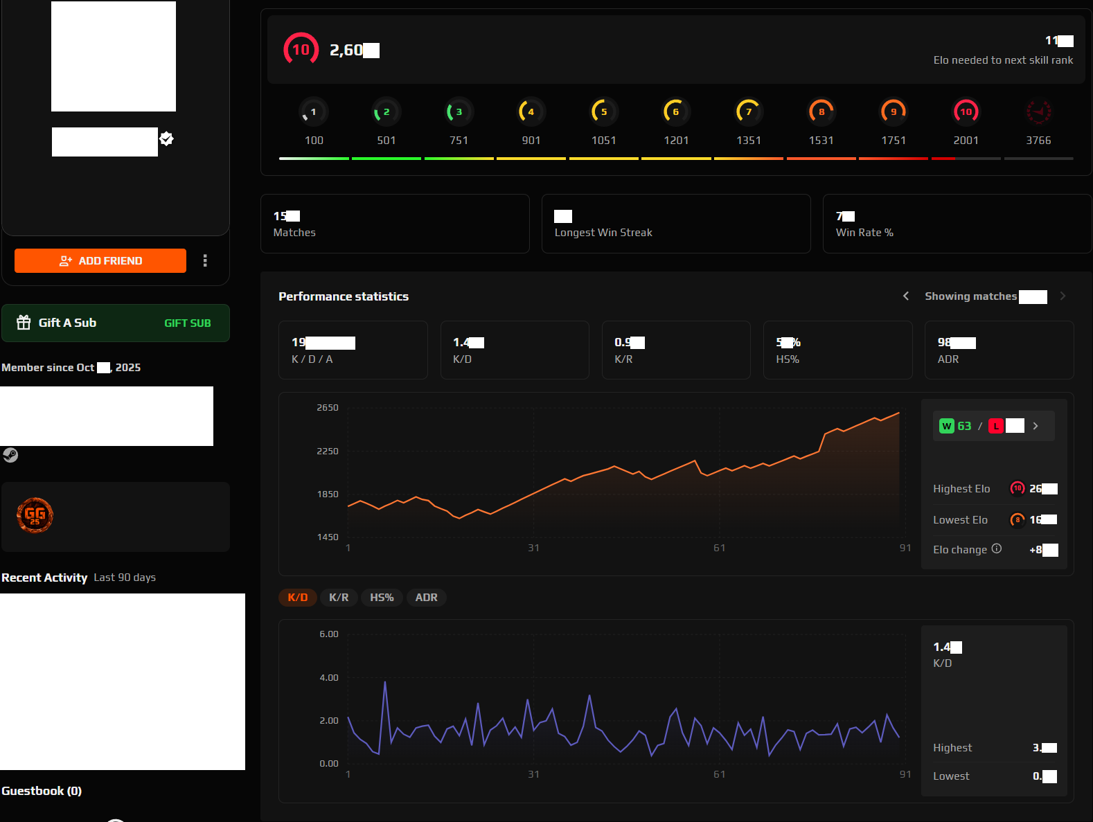Click the verified checkmark badge
Image resolution: width=1093 pixels, height=822 pixels.
tap(166, 139)
